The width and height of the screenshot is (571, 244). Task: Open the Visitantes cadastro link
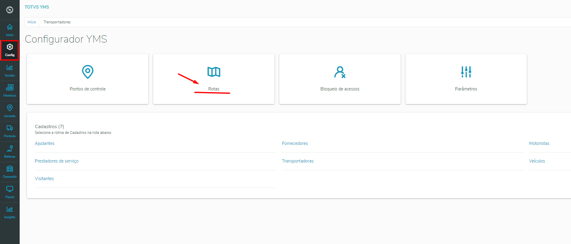point(44,178)
